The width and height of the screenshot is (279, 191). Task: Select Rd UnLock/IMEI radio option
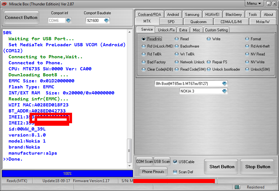[143, 46]
